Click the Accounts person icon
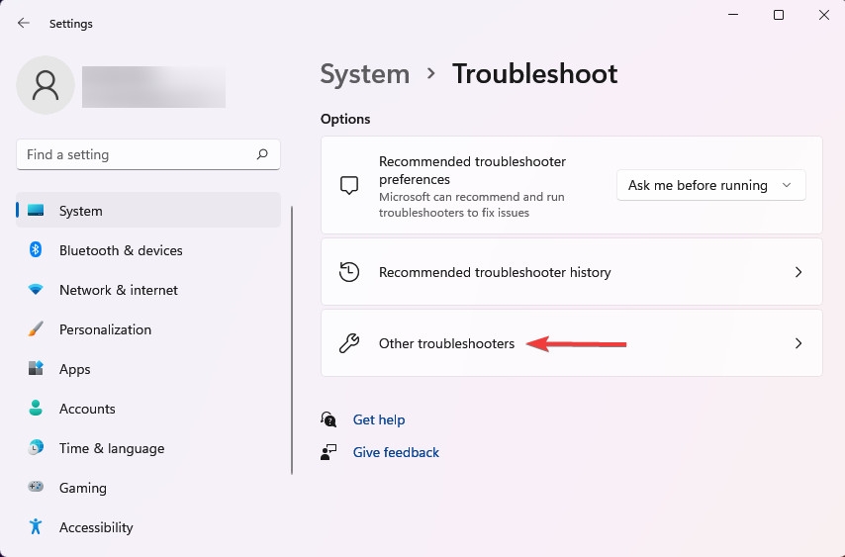This screenshot has height=557, width=845. pyautogui.click(x=36, y=409)
